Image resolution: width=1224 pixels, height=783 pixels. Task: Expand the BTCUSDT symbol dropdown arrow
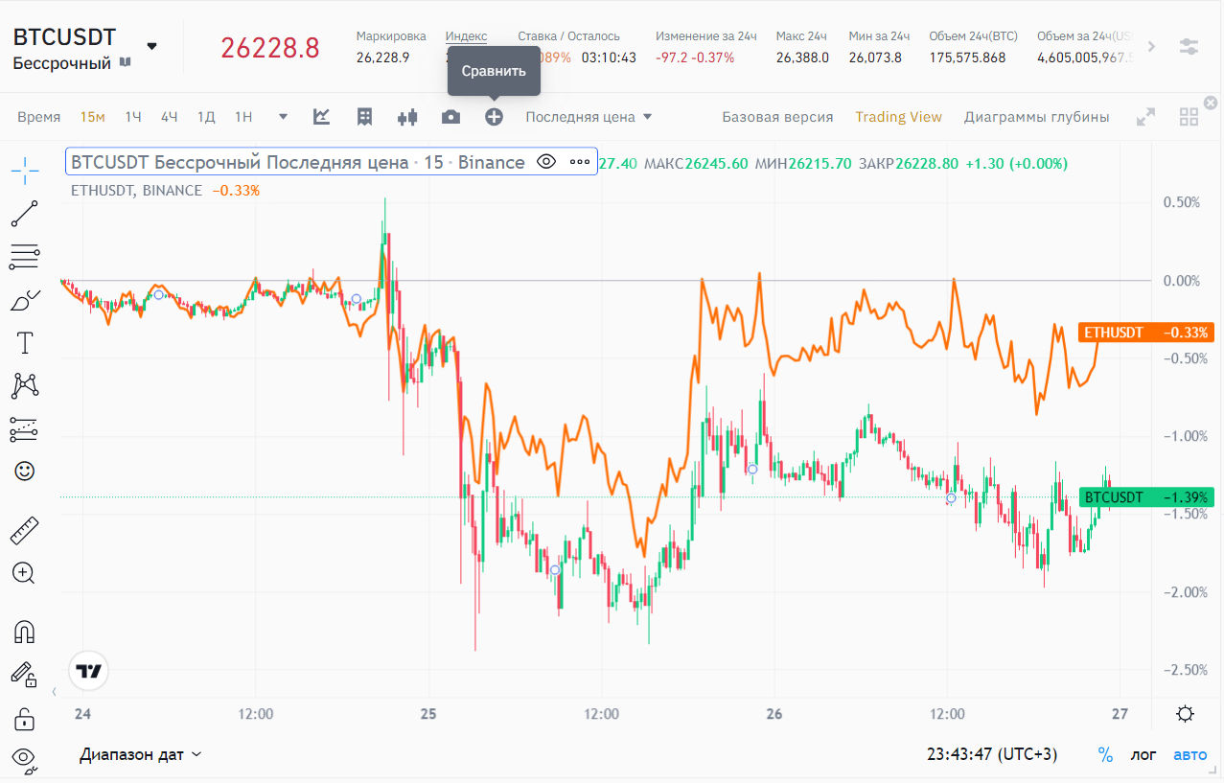152,45
